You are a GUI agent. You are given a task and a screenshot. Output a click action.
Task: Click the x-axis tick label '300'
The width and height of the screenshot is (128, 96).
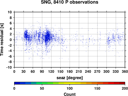106,71
